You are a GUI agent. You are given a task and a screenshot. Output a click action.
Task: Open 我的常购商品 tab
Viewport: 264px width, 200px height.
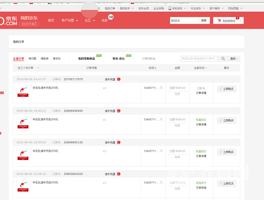tap(87, 58)
